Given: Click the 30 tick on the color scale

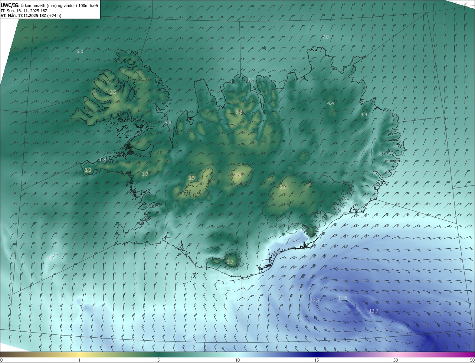Looking at the screenshot, I should 396,360.
